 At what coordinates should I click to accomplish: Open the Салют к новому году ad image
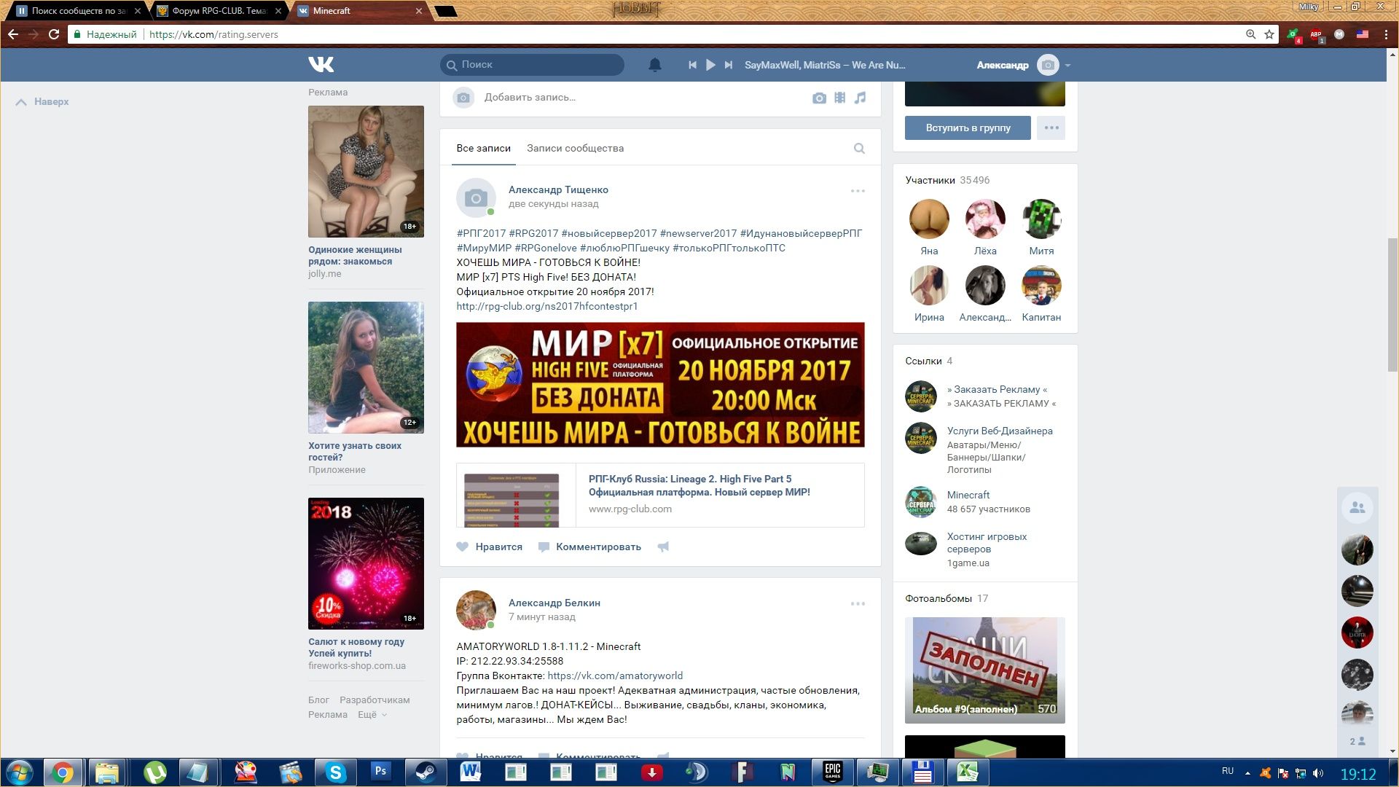point(366,564)
